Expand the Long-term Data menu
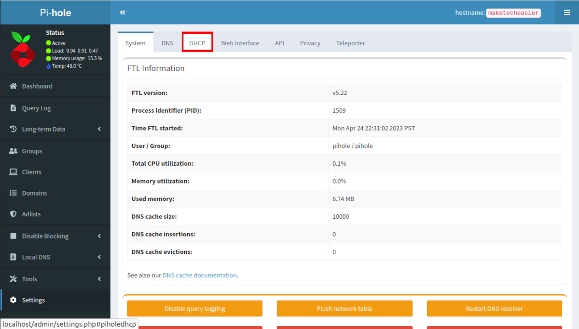Screen dimensions: 579x329 pyautogui.click(x=44, y=129)
